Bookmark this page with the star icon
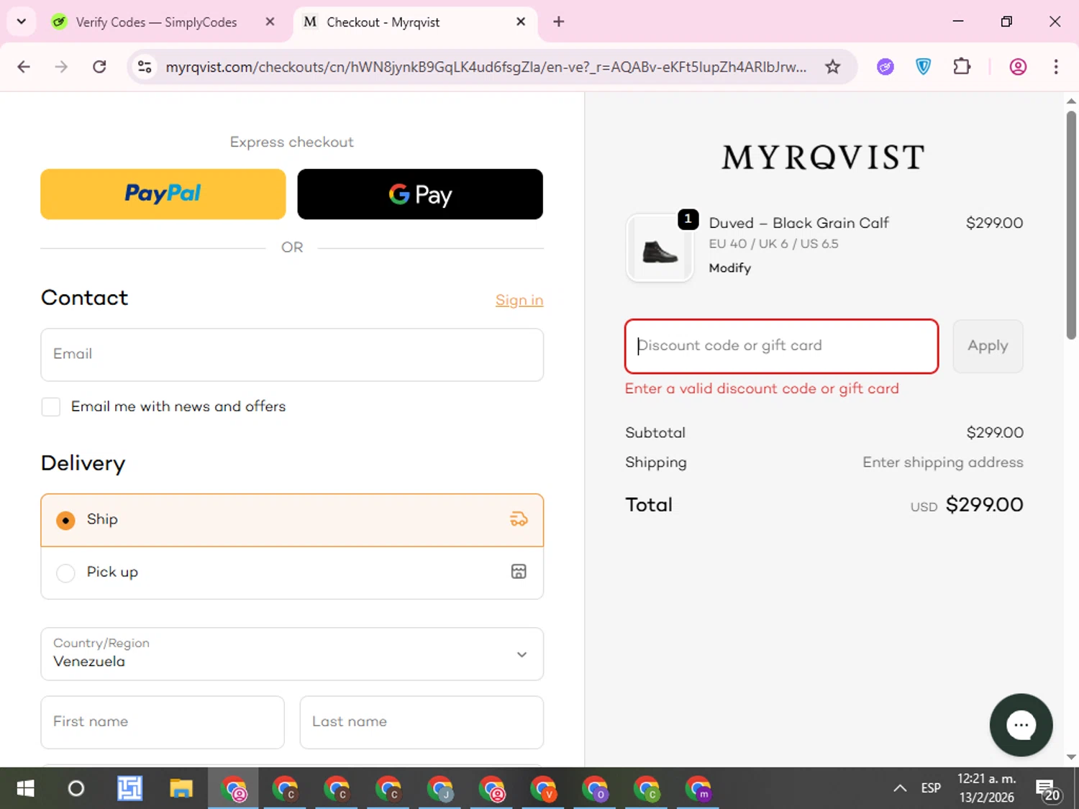The height and width of the screenshot is (809, 1079). [x=832, y=67]
